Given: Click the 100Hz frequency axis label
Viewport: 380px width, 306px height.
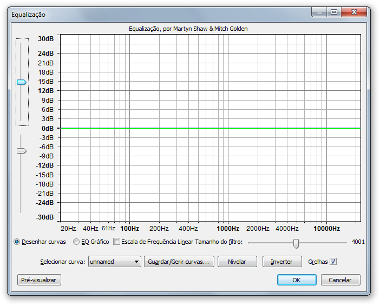Looking at the screenshot, I should (130, 229).
